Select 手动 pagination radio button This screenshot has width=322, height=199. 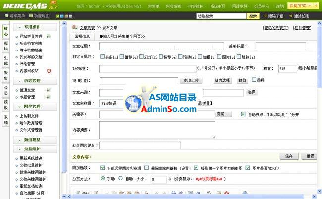(x=103, y=178)
